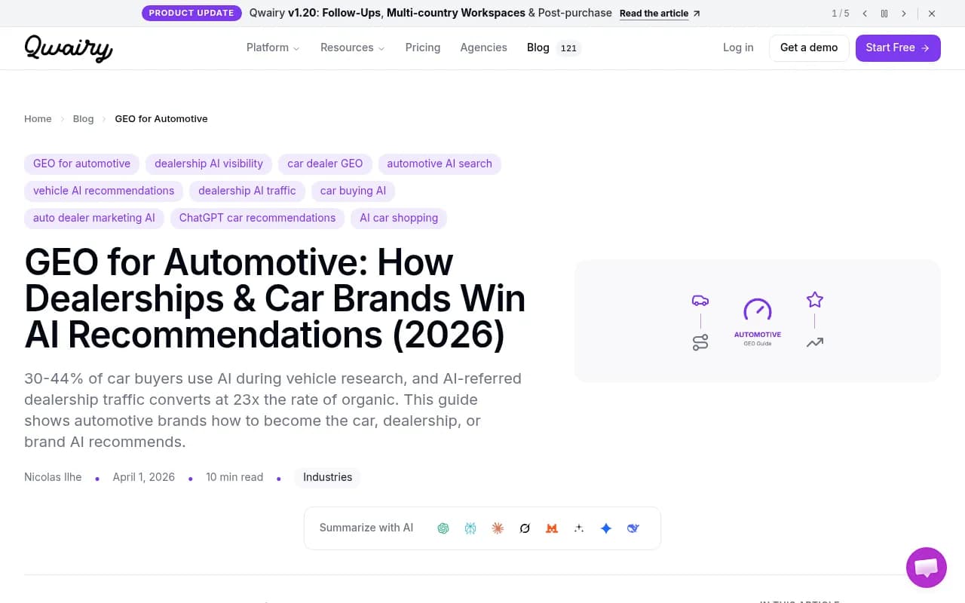Screen dimensions: 965x603
Task: Click the Industries category badge
Action: [327, 477]
